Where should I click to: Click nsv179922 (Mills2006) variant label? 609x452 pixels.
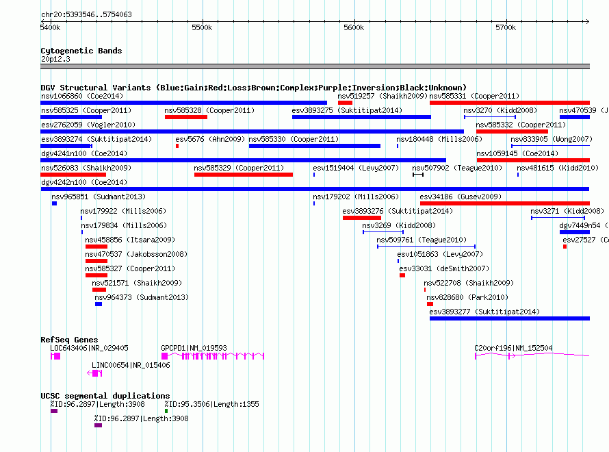[x=123, y=211]
